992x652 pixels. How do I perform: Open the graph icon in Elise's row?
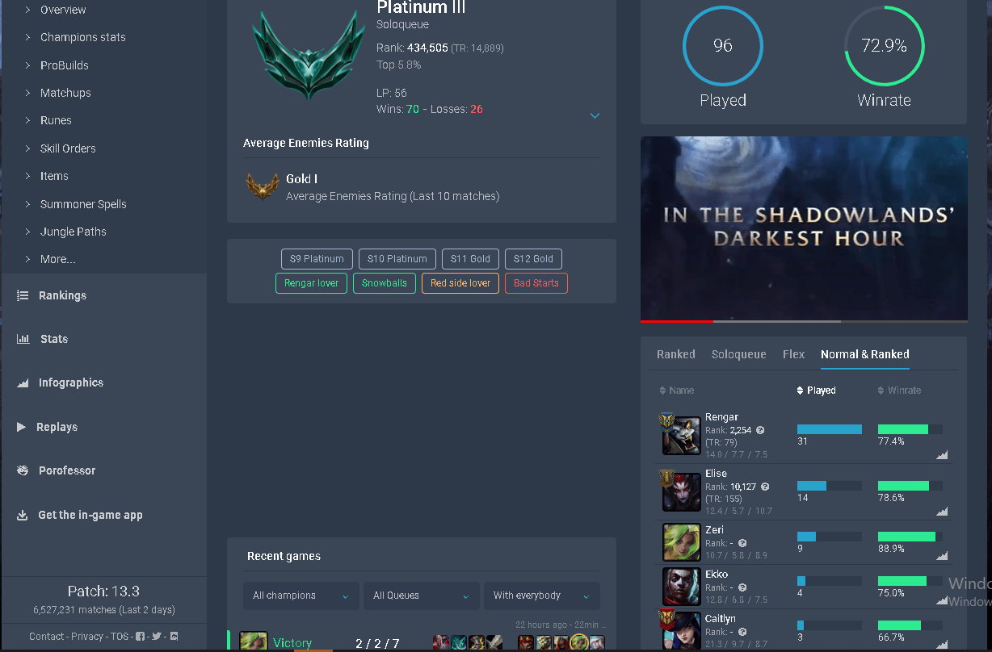[942, 512]
